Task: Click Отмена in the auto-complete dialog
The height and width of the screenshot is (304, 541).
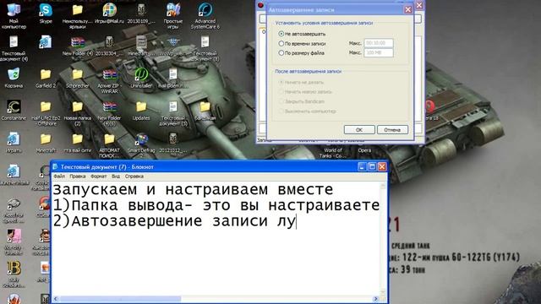Action: pyautogui.click(x=392, y=129)
